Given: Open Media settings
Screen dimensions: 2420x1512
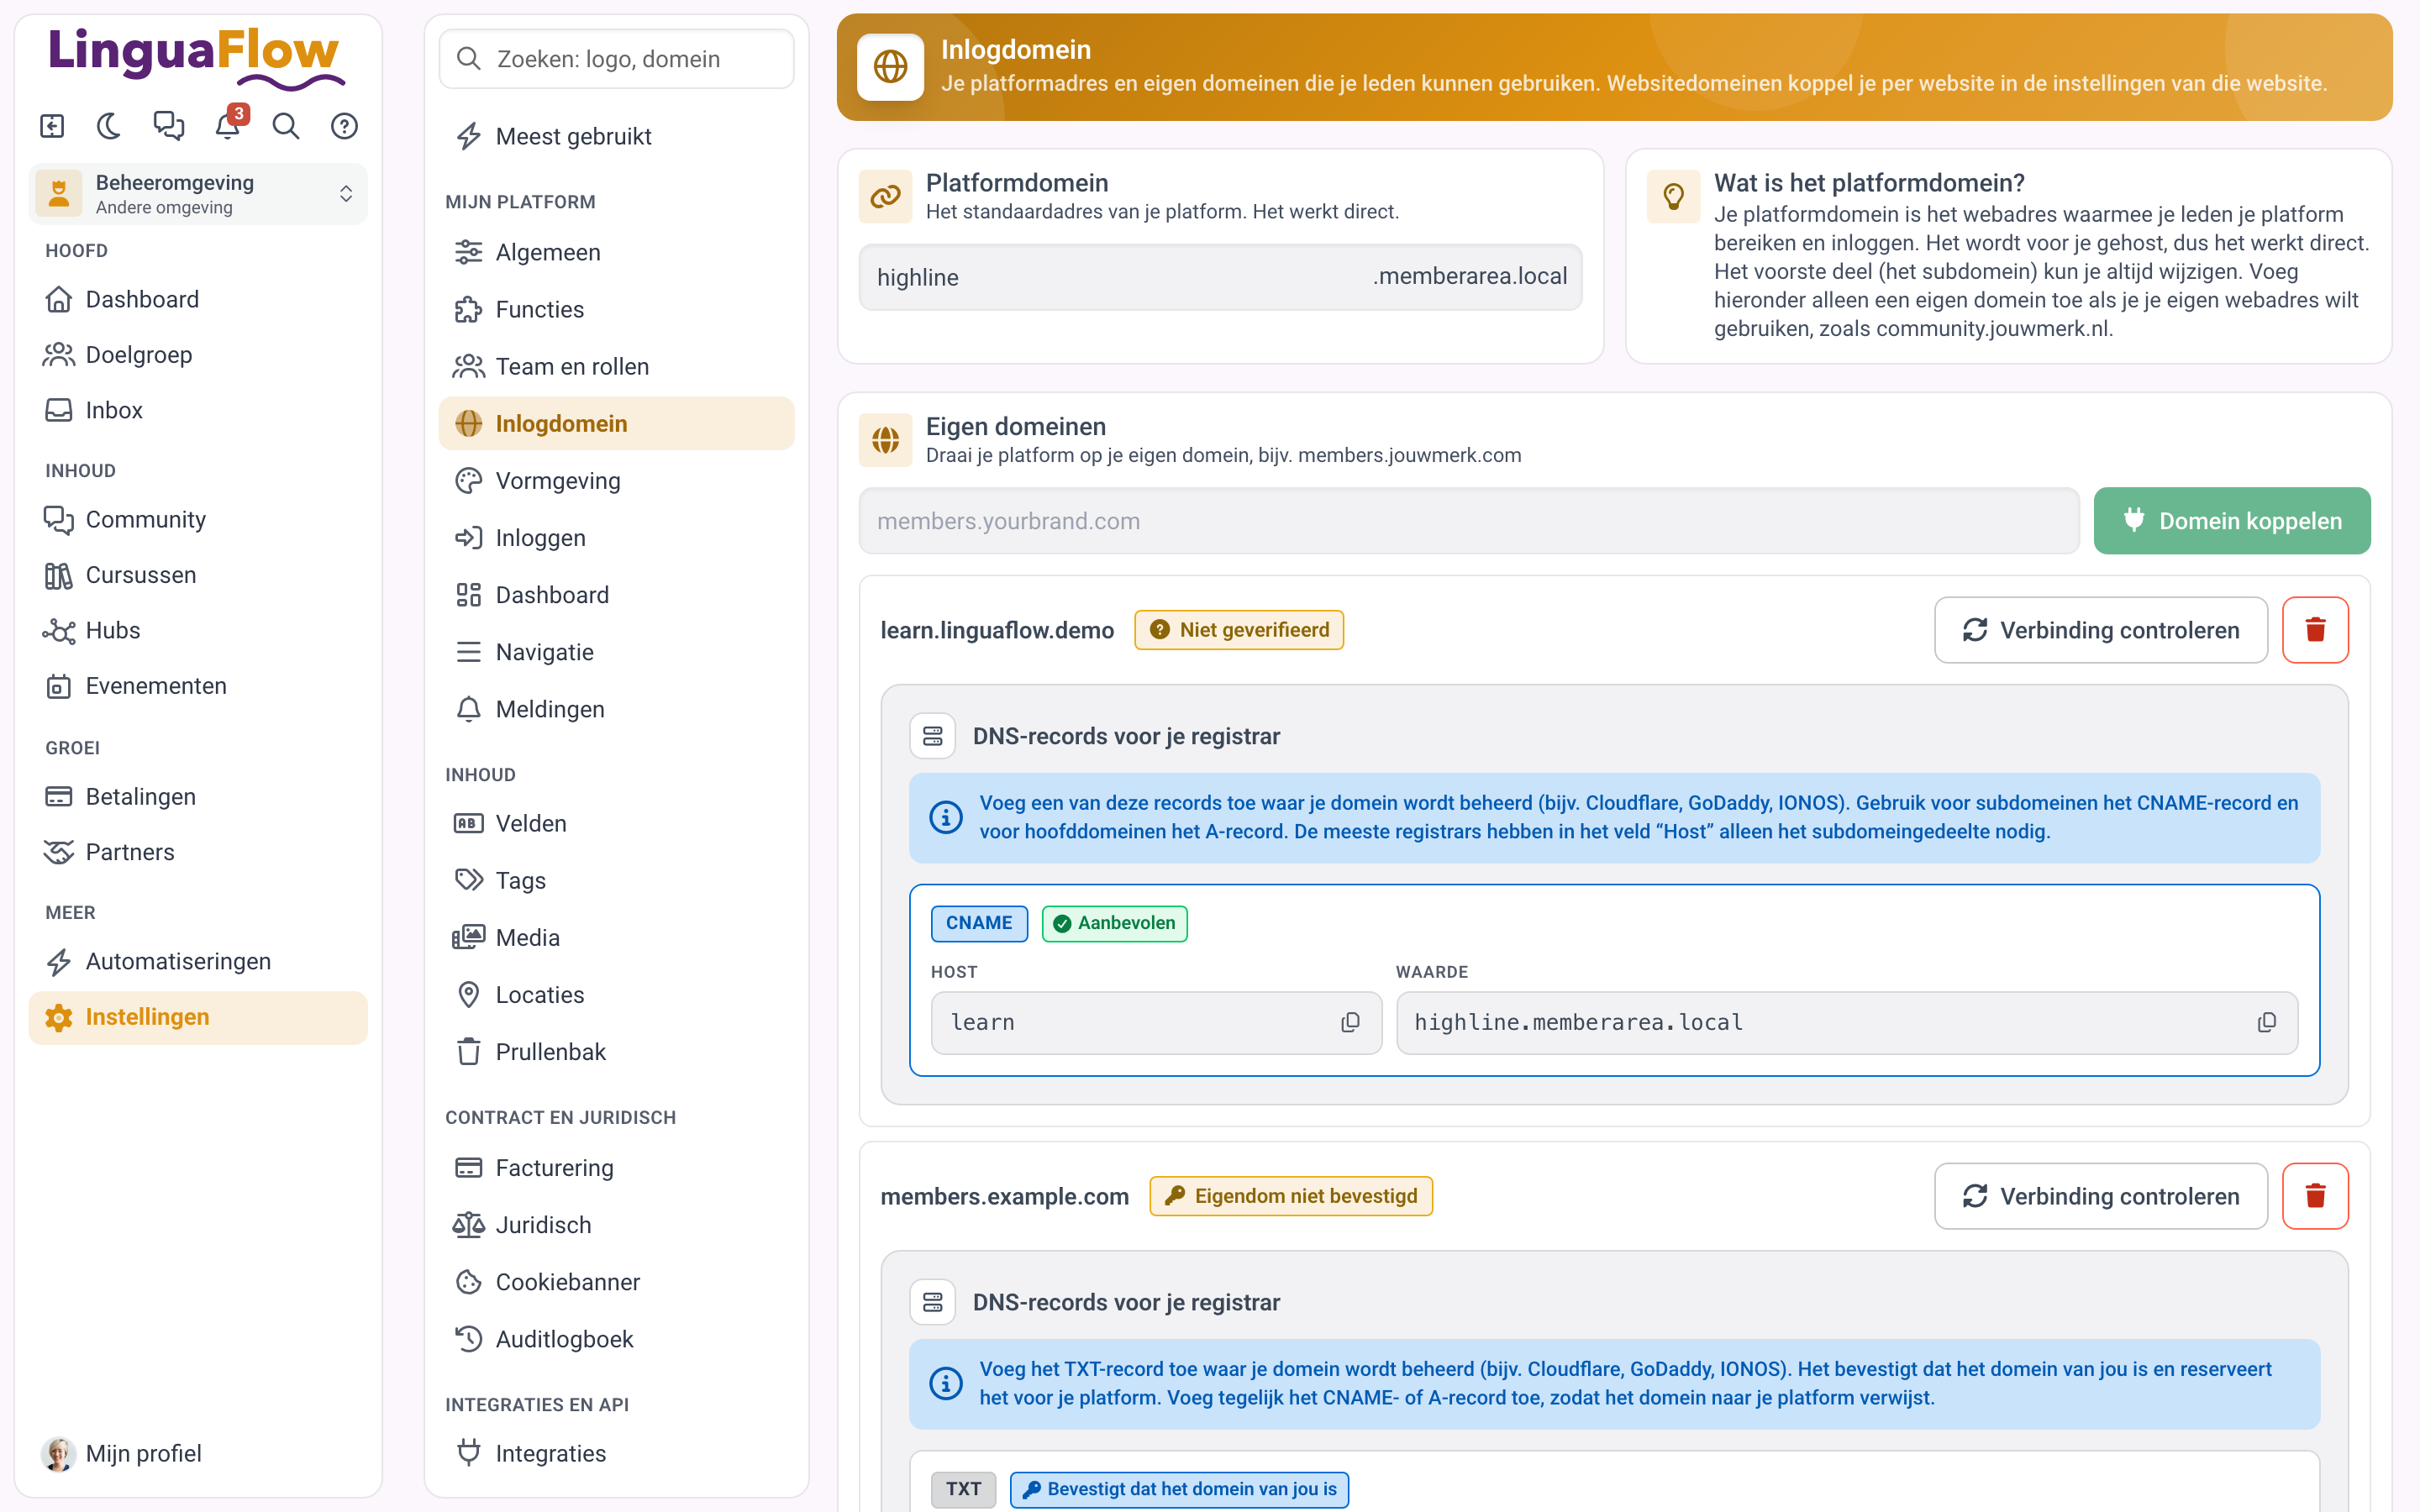Looking at the screenshot, I should [x=616, y=937].
